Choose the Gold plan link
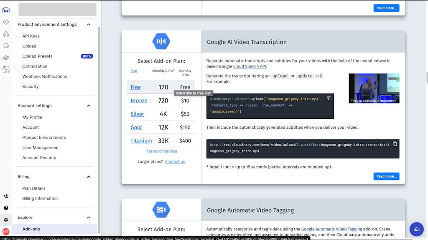The image size is (428, 240). (x=136, y=127)
